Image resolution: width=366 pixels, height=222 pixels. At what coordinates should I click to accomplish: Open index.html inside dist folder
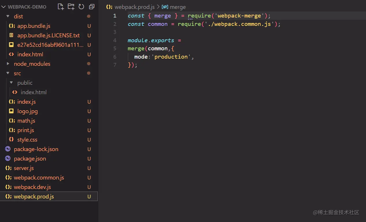[x=30, y=54]
